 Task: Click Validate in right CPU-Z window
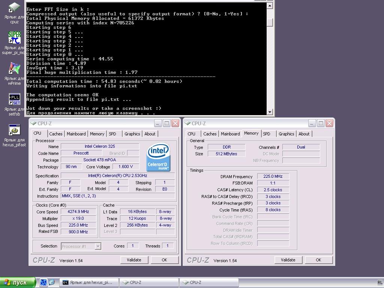click(x=288, y=260)
